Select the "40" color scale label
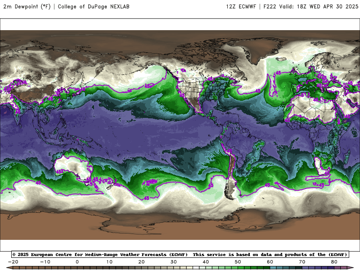360x270 pixels. (x=206, y=262)
